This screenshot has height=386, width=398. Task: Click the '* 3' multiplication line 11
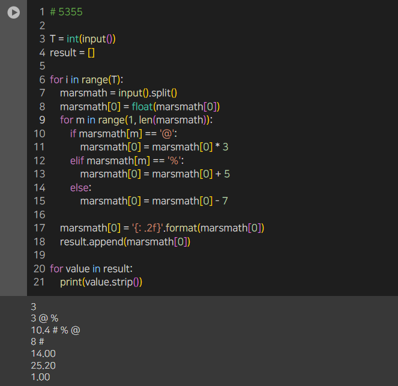click(x=154, y=147)
